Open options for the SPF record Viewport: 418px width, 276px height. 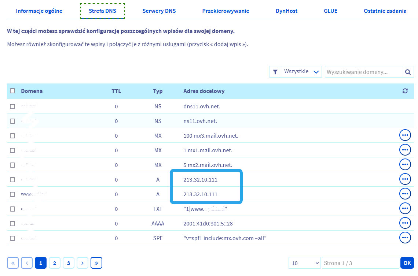coord(405,237)
